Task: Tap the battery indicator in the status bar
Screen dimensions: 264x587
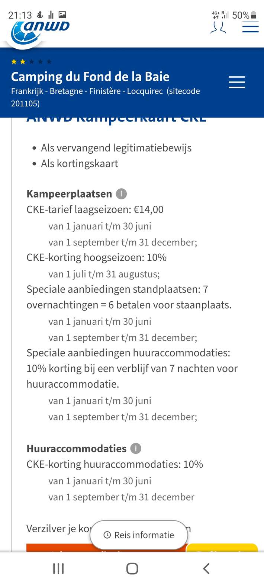Action: point(254,15)
